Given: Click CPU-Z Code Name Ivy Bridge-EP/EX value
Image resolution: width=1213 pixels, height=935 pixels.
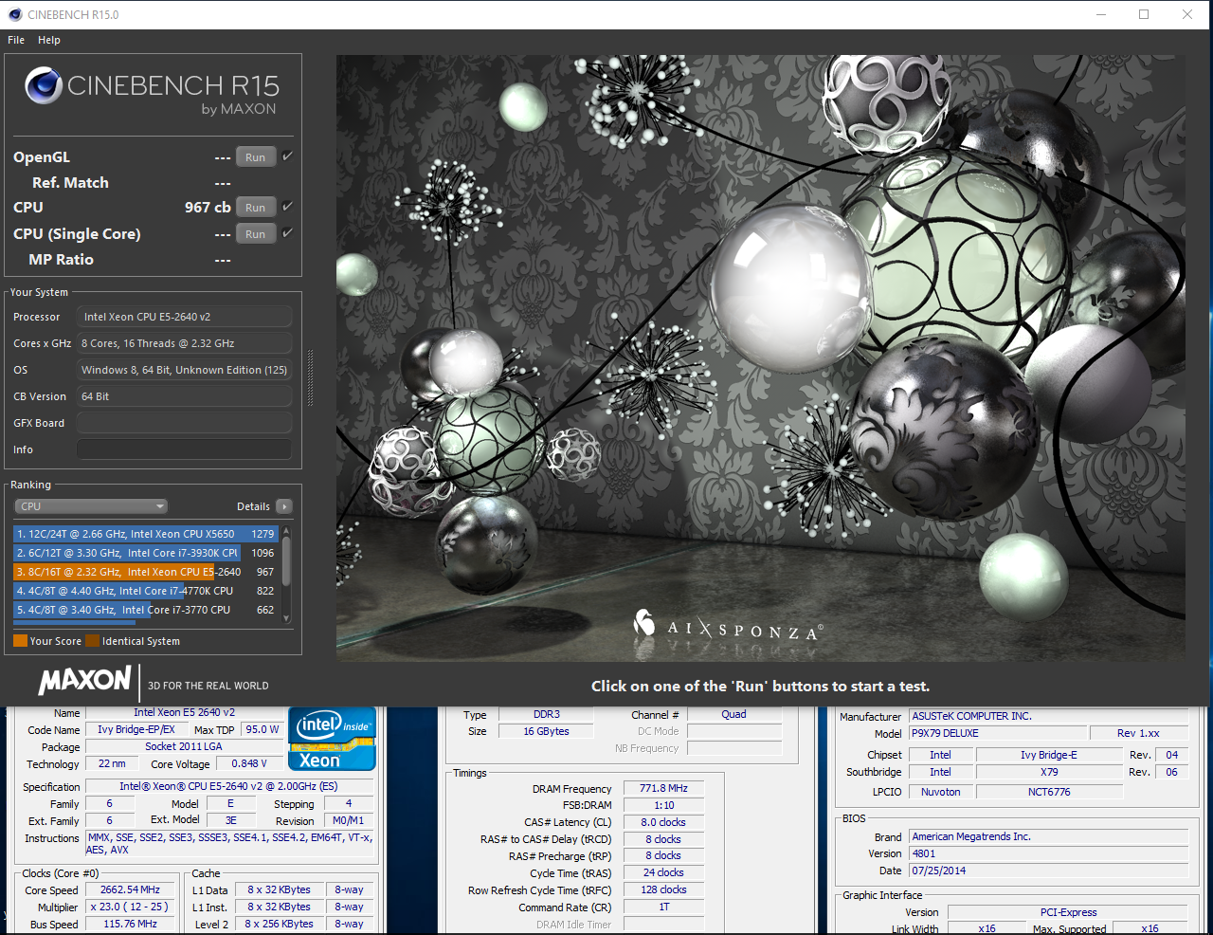Looking at the screenshot, I should point(136,729).
